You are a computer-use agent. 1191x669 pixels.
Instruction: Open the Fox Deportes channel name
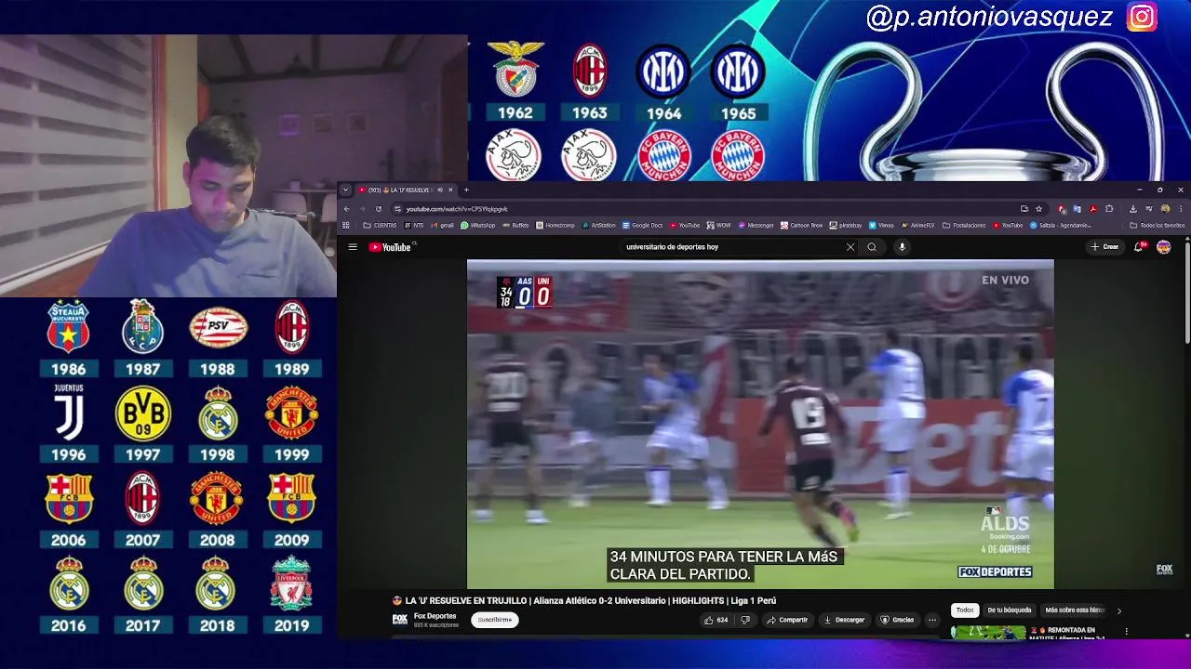[435, 616]
